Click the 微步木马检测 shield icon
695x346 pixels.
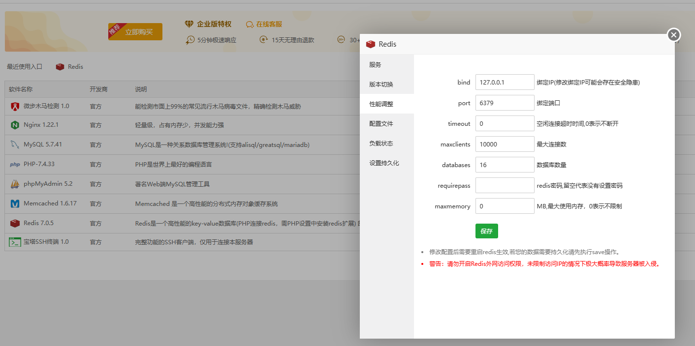[15, 106]
